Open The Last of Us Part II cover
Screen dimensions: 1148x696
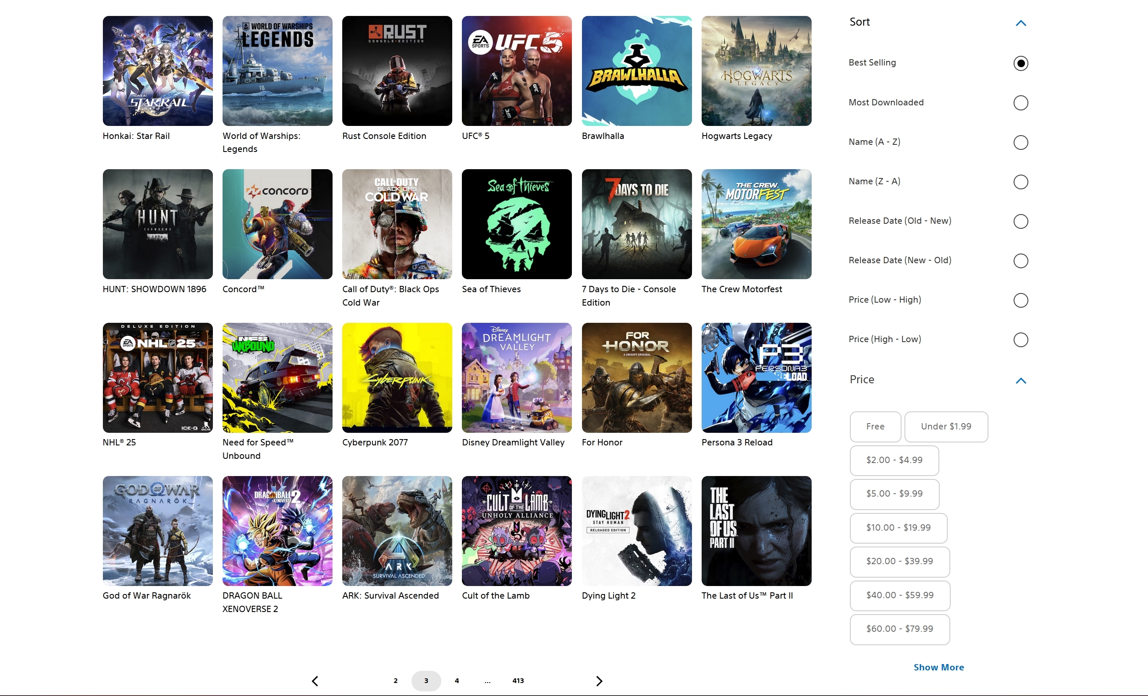tap(756, 531)
